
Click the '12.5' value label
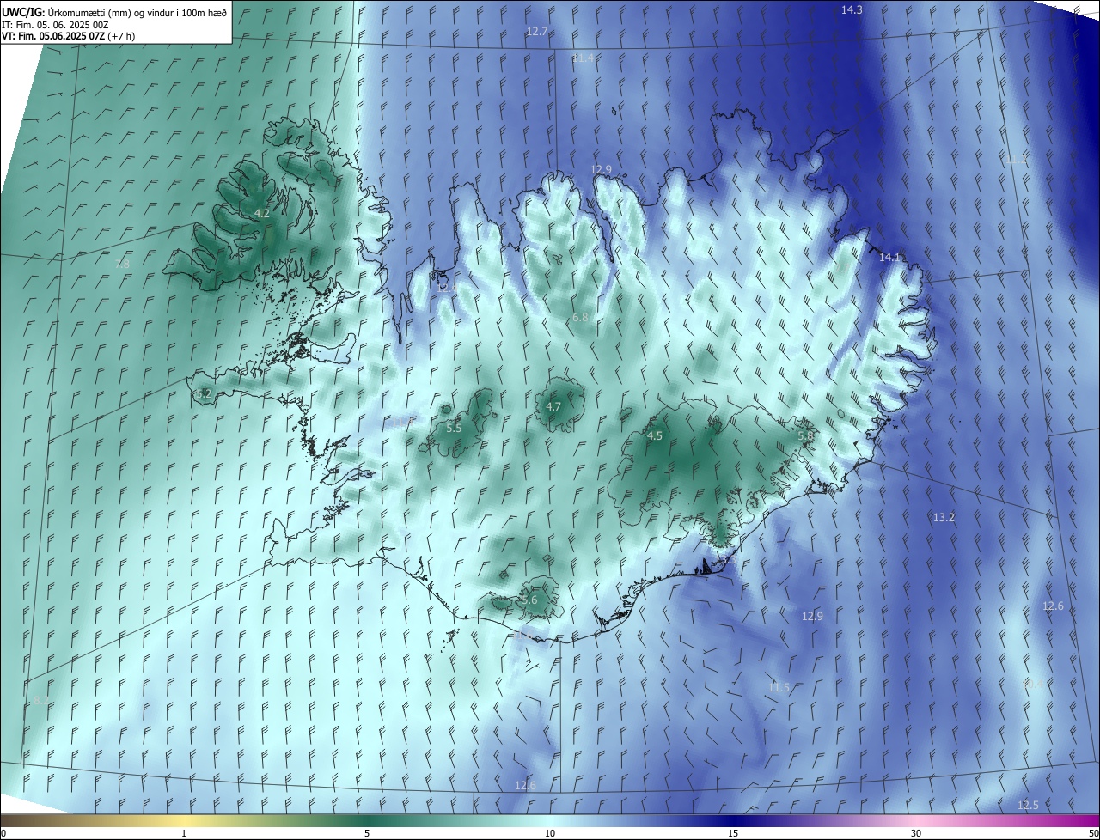point(1028,806)
